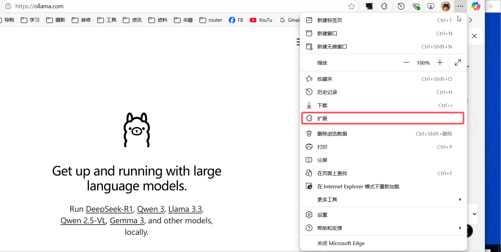Open the DeepSeek-R1 link
501x252 pixels.
coord(109,209)
